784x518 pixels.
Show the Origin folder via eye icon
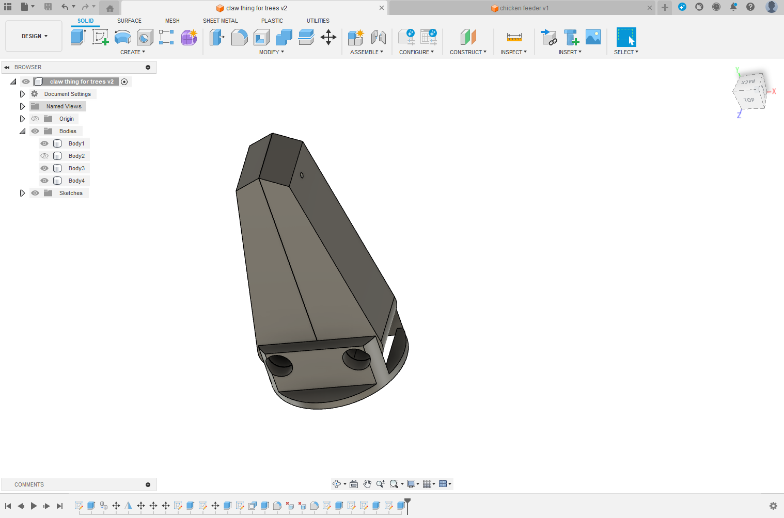(x=35, y=119)
